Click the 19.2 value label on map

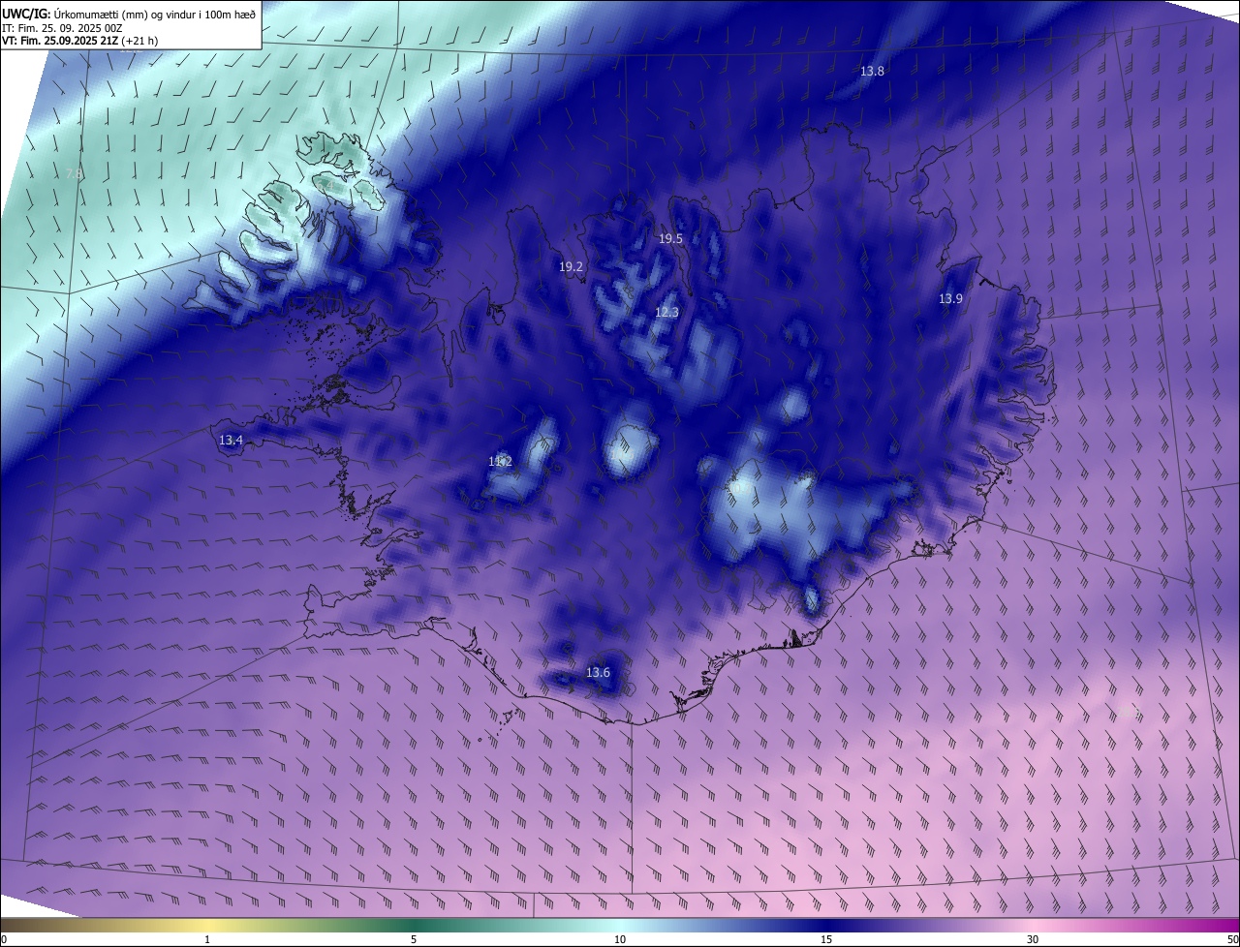(572, 267)
